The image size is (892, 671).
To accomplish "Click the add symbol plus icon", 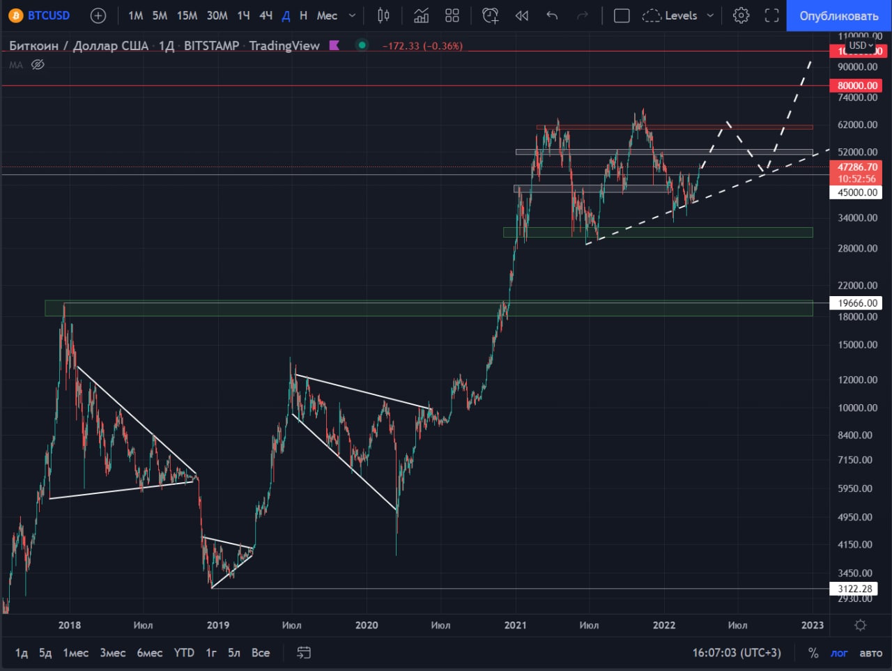I will (98, 15).
